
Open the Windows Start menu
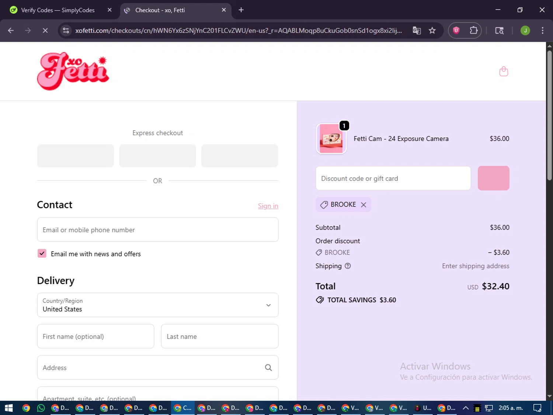point(9,408)
